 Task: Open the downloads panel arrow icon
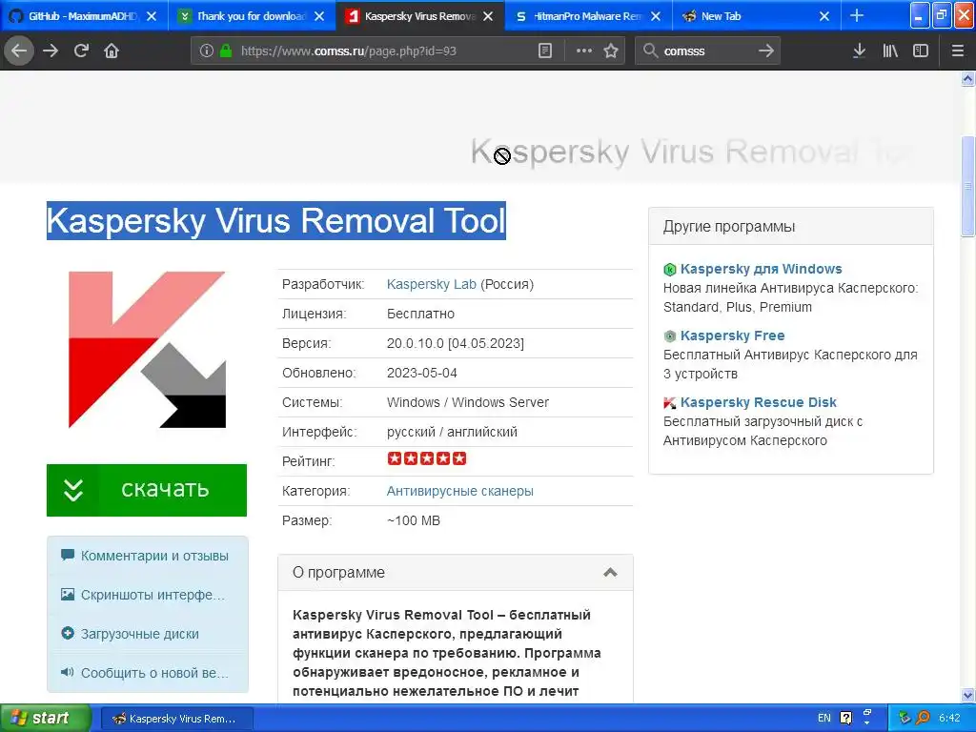(859, 51)
